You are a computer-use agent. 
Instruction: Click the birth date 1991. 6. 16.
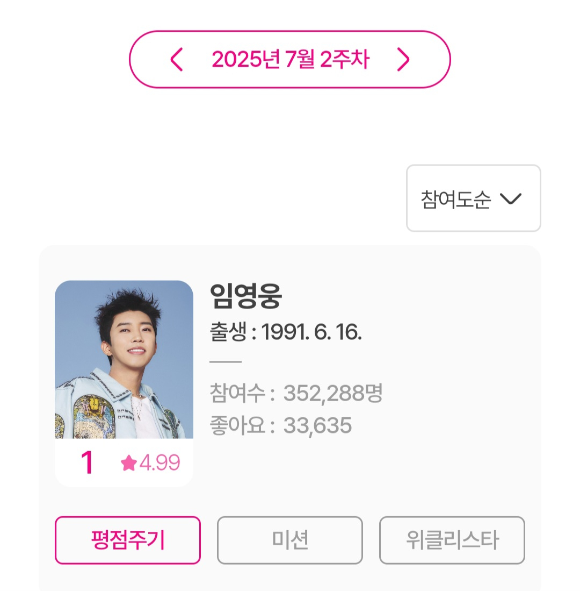(311, 333)
